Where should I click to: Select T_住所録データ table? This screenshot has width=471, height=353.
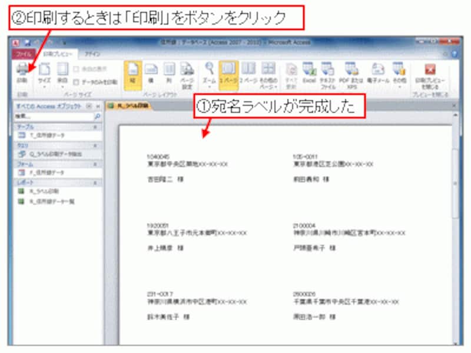coord(58,135)
